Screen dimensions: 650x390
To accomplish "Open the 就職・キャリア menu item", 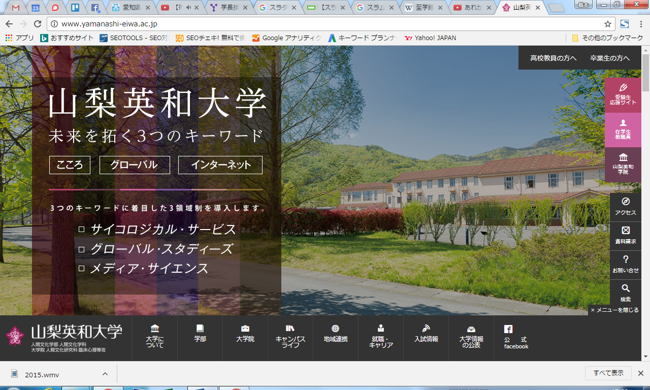I will (381, 338).
